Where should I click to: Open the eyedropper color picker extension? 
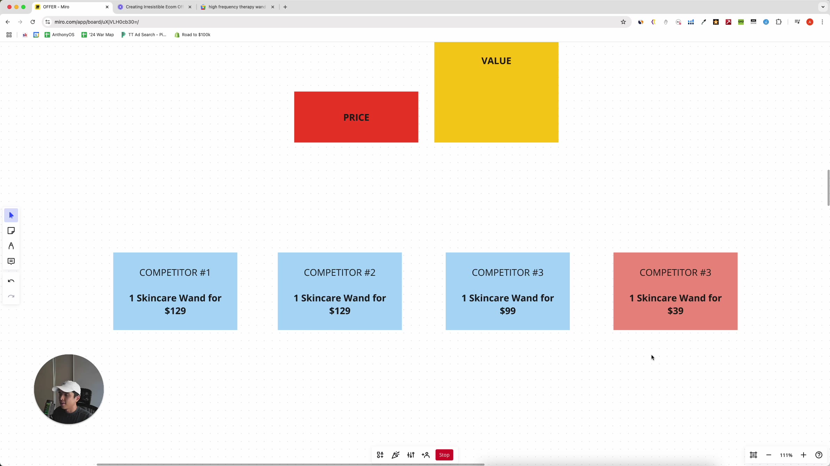coord(703,22)
